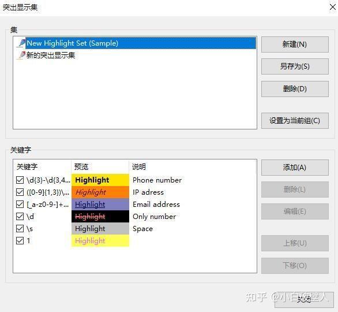338x312 pixels.
Task: Delete the selected set with 删除(D)
Action: tap(295, 89)
